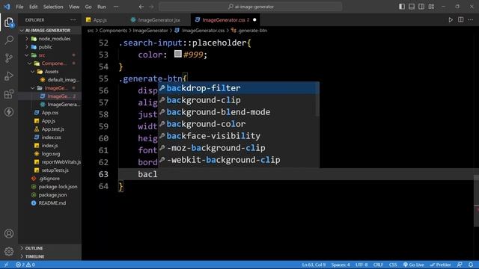Open the Selection menu
Screen dimensions: 479x269
pos(53,7)
